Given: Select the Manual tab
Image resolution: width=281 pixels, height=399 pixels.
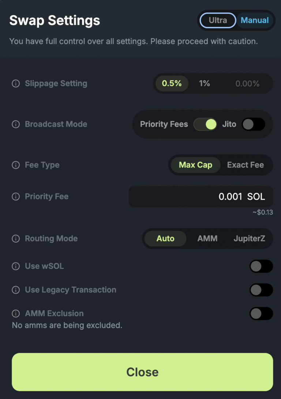Looking at the screenshot, I should [254, 21].
